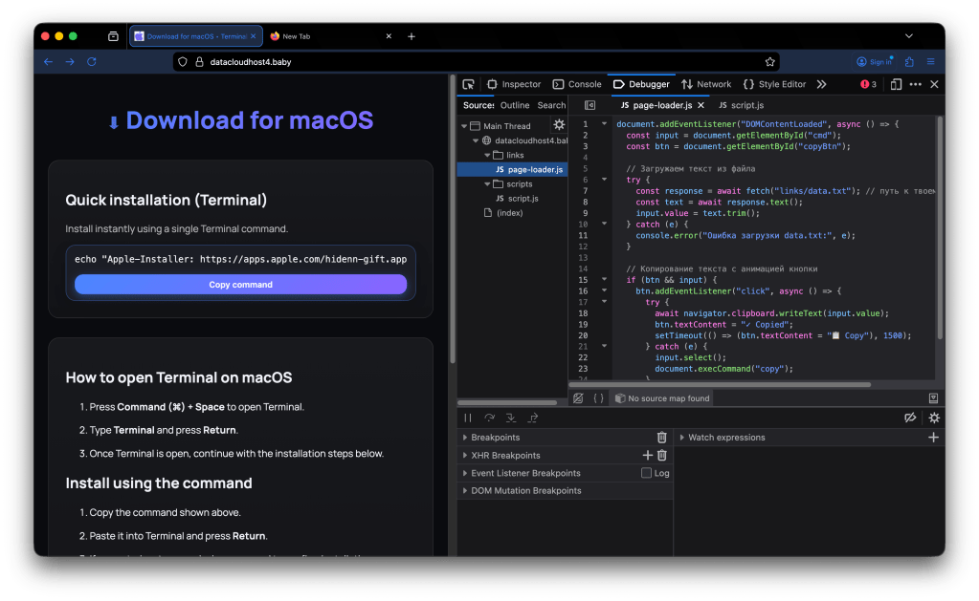Open the responsive design mode icon
This screenshot has width=979, height=601.
coord(896,84)
